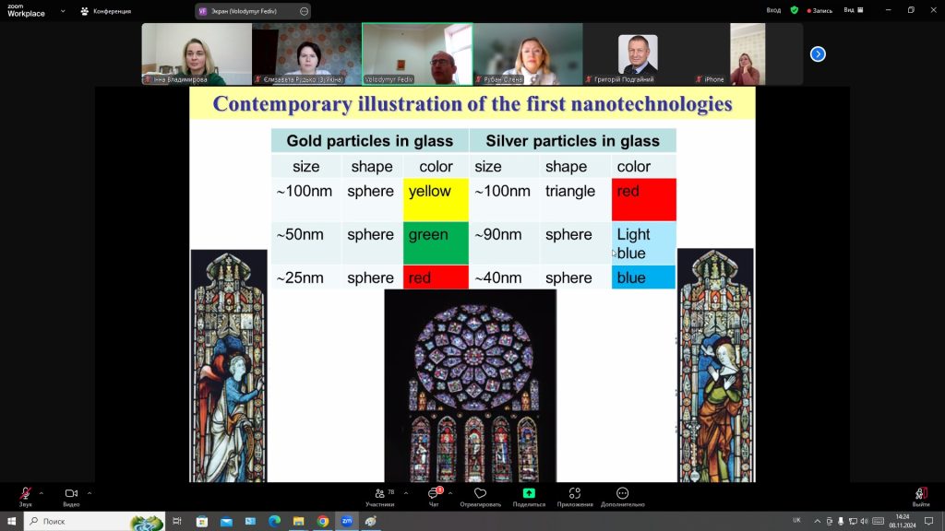Select Рубан Олена's video thumbnail
Screen dimensions: 945x531
click(x=527, y=53)
